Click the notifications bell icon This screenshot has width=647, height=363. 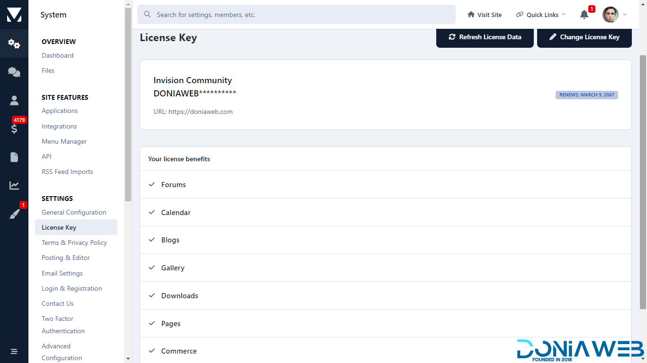click(x=584, y=15)
